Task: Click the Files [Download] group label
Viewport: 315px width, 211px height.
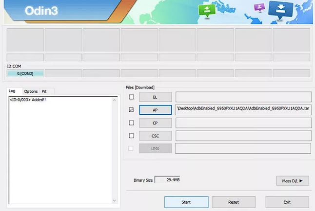Action: coord(140,88)
